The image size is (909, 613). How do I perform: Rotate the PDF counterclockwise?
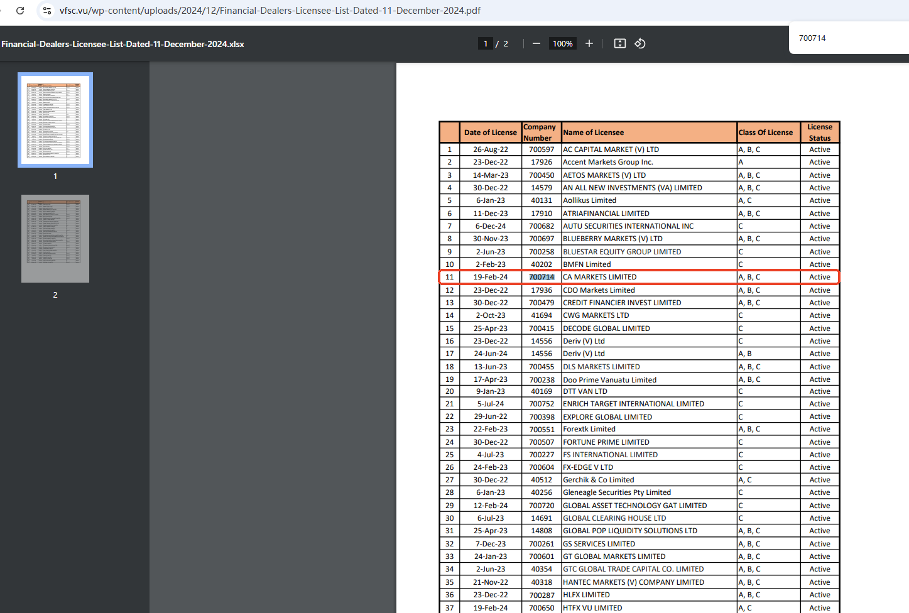[x=640, y=43]
